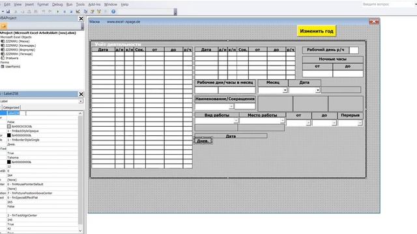Open Help with the blue question icon
The image size is (417, 234).
113,12
